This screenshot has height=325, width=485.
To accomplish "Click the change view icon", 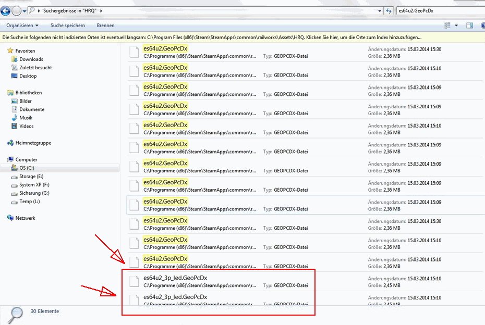I will (447, 26).
